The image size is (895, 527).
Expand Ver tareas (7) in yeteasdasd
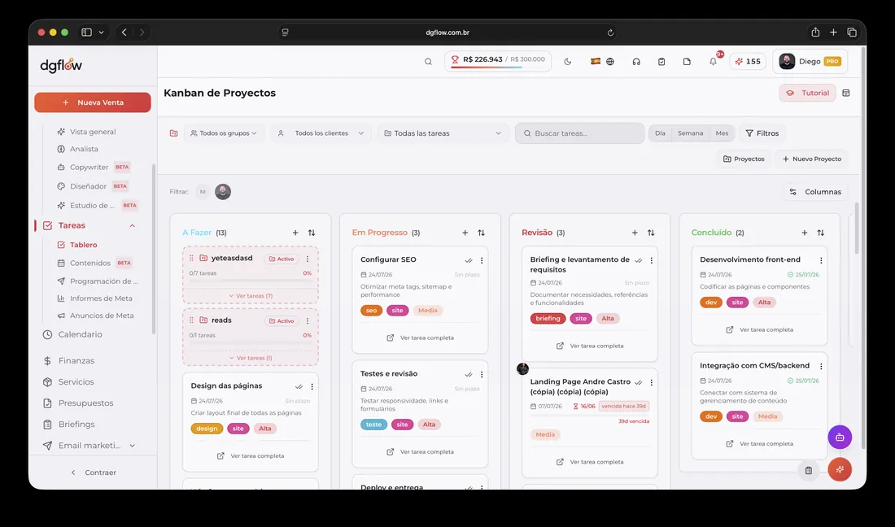251,296
